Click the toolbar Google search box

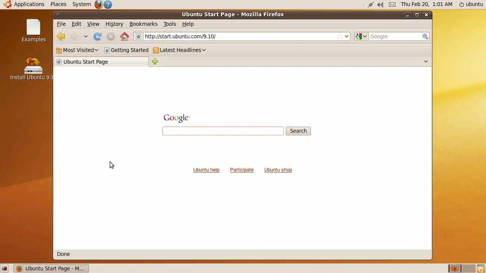click(x=395, y=36)
